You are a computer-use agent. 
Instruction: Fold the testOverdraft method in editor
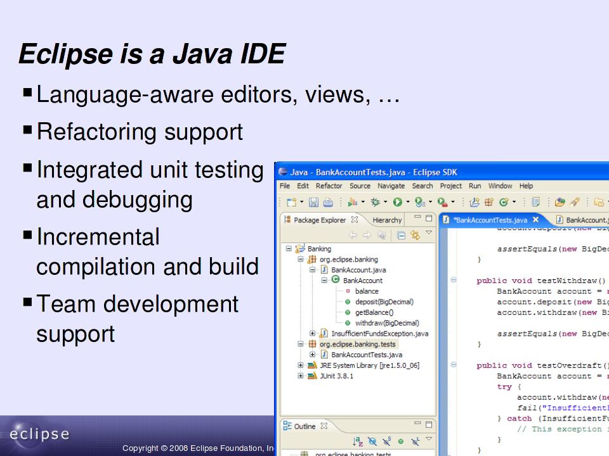coord(453,365)
